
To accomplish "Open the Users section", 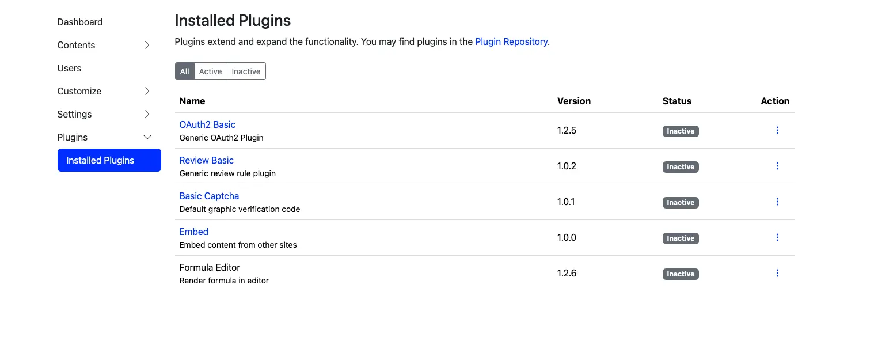I will pyautogui.click(x=69, y=68).
